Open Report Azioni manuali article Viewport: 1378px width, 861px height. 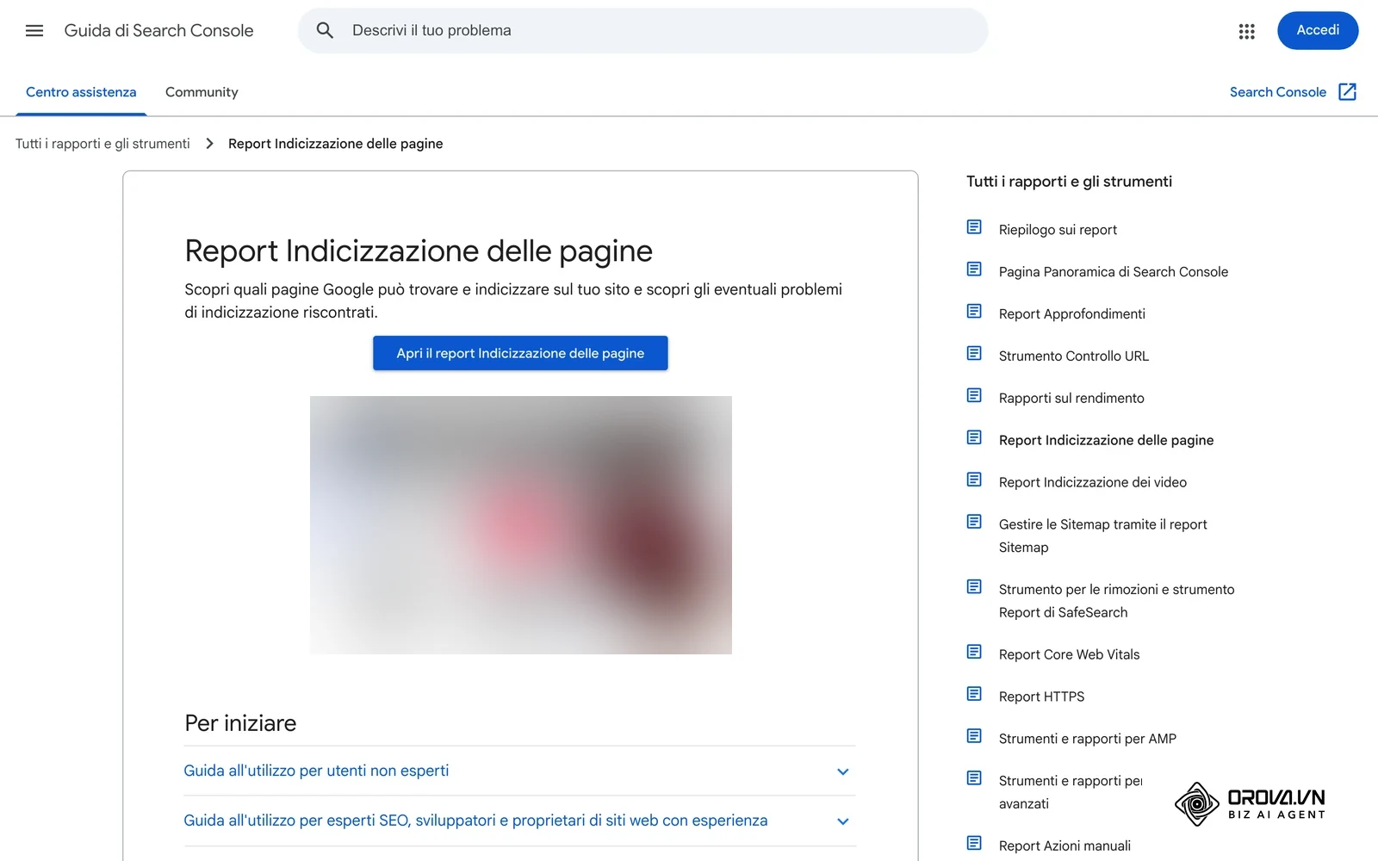tap(1065, 846)
